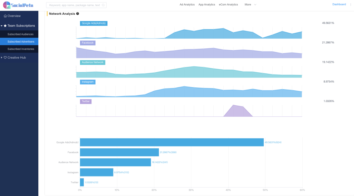Click the Creative Hub label
This screenshot has width=354, height=196.
[x=17, y=58]
